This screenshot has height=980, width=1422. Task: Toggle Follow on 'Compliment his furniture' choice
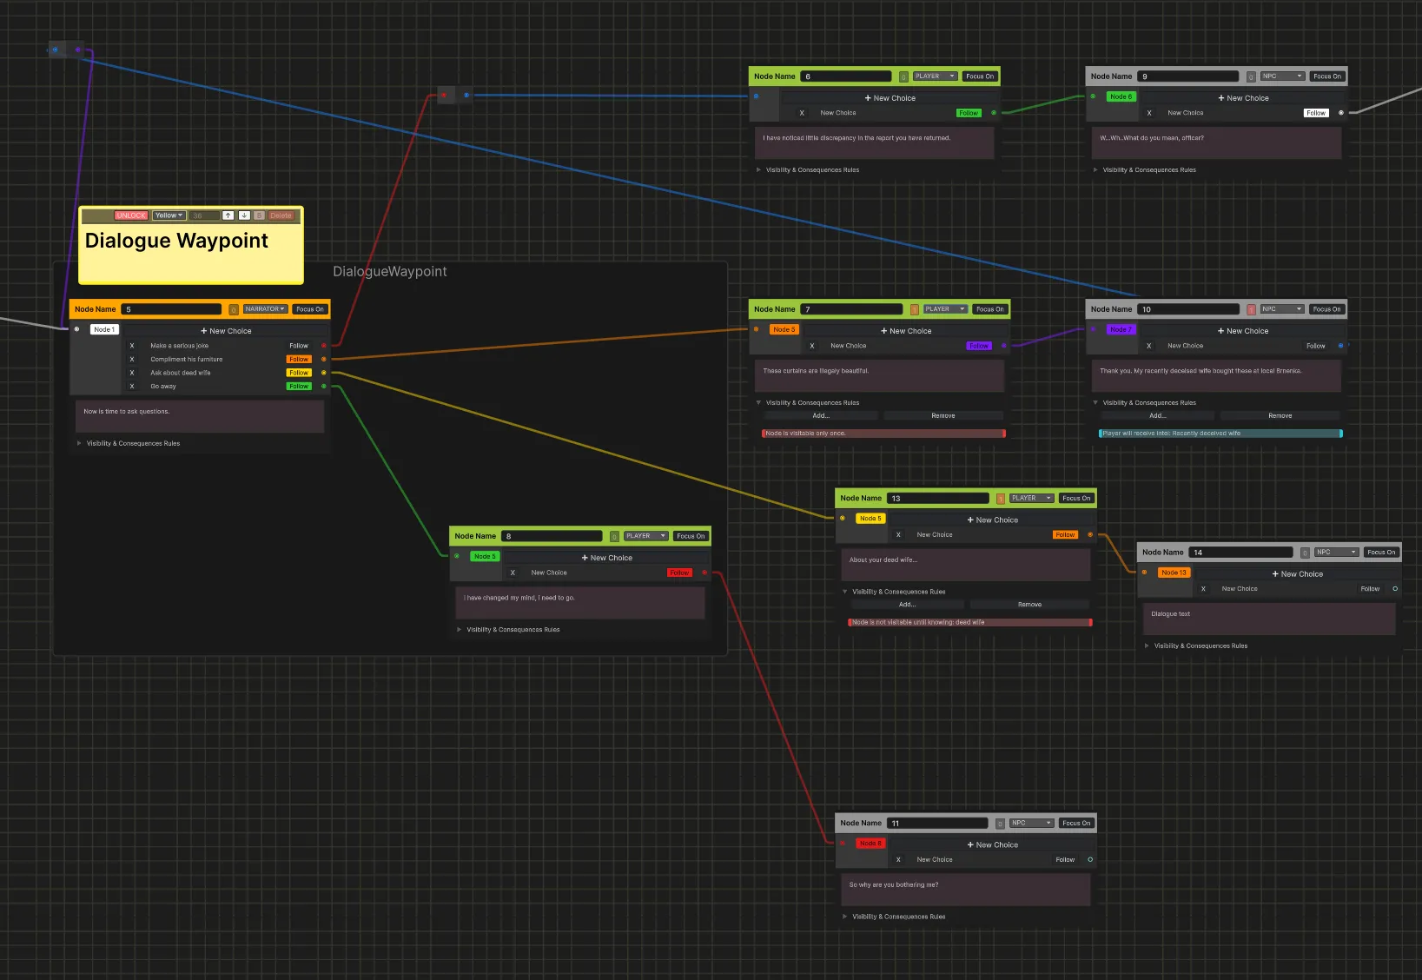point(299,359)
